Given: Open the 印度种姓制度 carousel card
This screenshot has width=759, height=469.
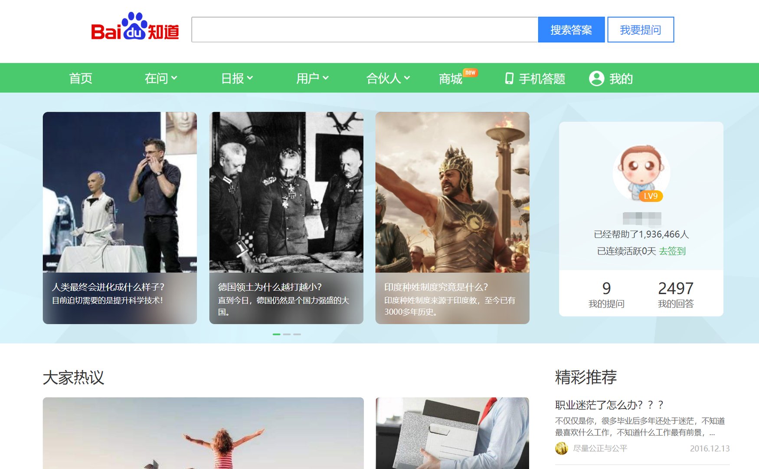Looking at the screenshot, I should click(x=452, y=217).
